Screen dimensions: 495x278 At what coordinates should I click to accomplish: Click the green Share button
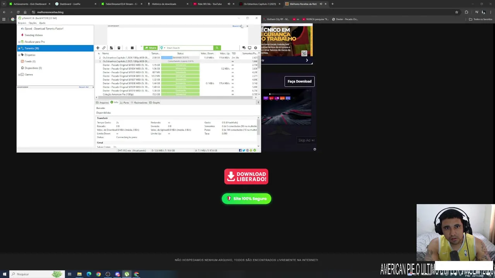[x=150, y=48]
